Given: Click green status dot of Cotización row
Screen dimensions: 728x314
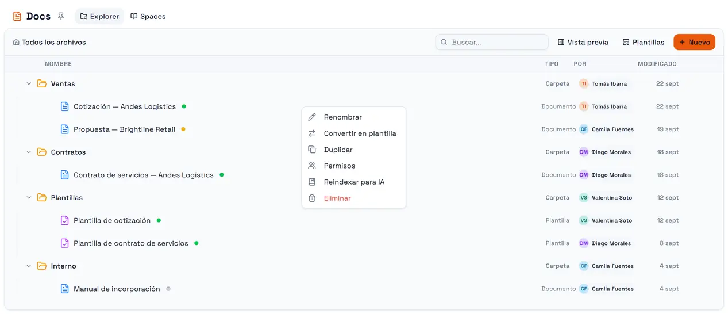Looking at the screenshot, I should click(184, 106).
